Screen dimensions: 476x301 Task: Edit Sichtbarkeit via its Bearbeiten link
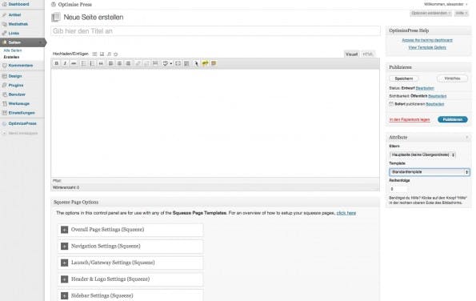[437, 96]
